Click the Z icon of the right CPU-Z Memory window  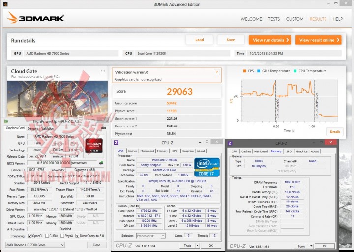230,143
